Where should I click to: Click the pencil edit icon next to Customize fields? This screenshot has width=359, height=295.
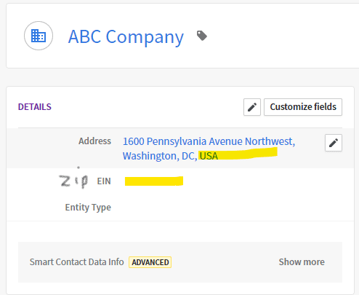point(252,107)
